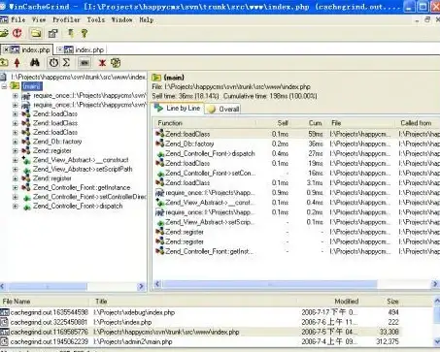Sort by the Cum column header
440x352 pixels.
pos(315,123)
